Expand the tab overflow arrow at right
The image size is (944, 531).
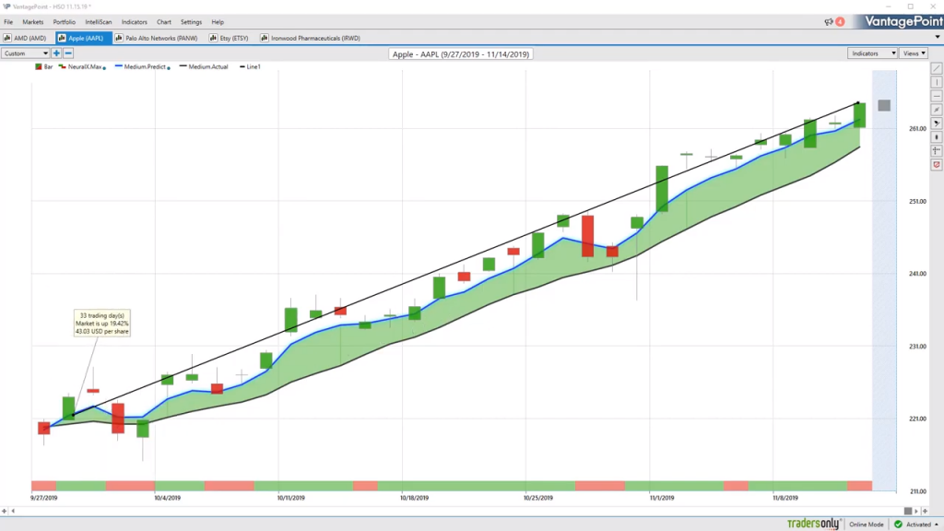click(x=938, y=37)
